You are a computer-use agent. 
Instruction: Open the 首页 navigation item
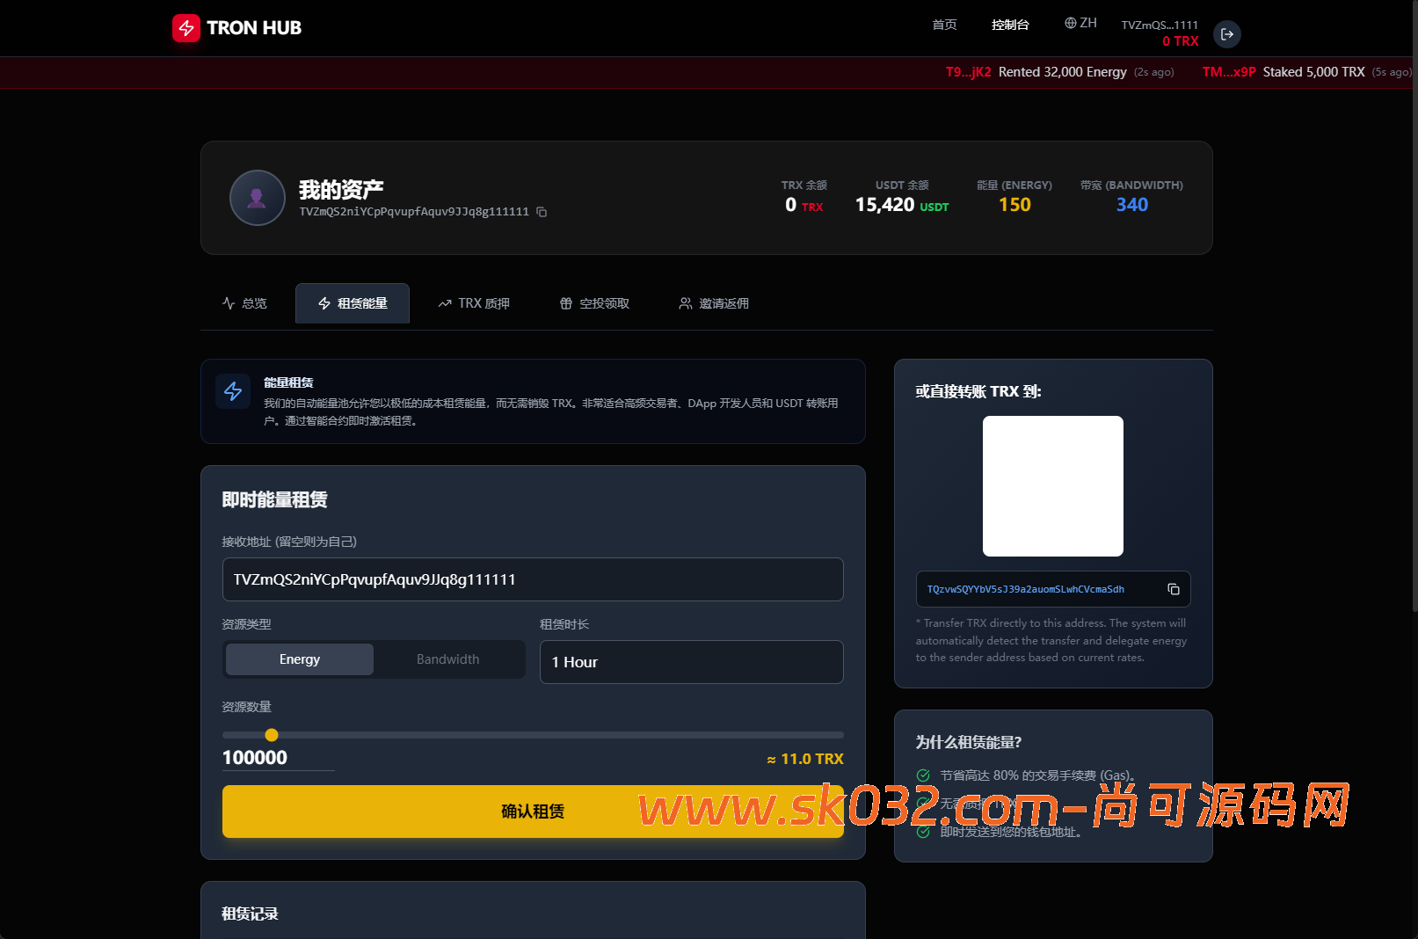coord(944,25)
